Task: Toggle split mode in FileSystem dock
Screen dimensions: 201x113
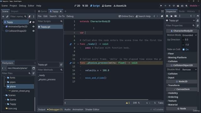Action: coord(34,68)
